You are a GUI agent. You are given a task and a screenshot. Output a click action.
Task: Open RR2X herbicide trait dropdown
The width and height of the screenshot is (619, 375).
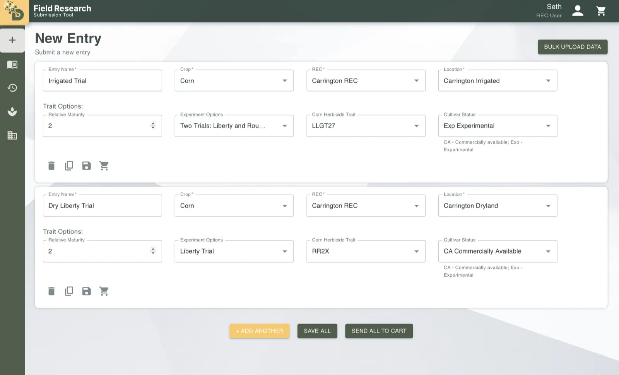(366, 251)
